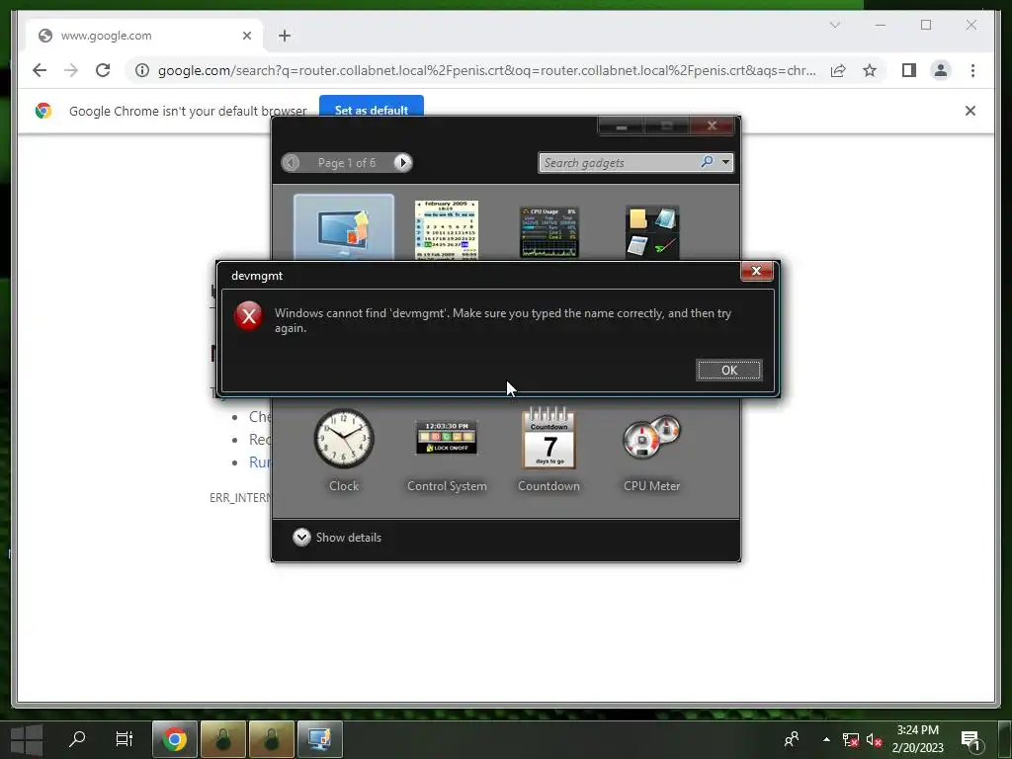Expand Show details in the gadgets window

(337, 537)
